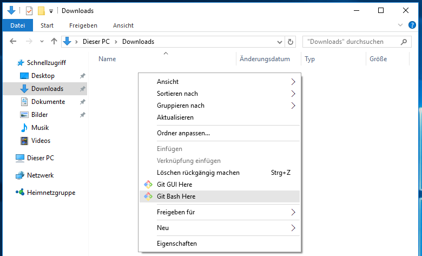Click Dieser PC in the address breadcrumb
422x256 pixels.
[96, 42]
